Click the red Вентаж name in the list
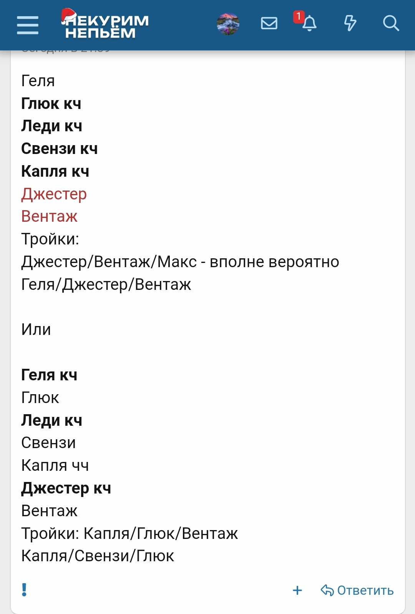Image resolution: width=415 pixels, height=614 pixels. [x=49, y=216]
